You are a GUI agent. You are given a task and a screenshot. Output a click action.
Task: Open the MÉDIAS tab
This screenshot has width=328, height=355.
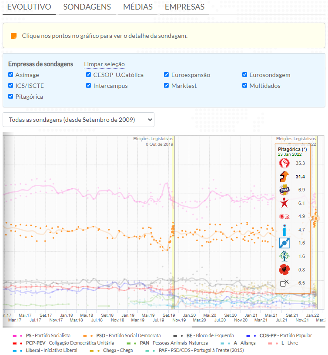click(x=138, y=7)
